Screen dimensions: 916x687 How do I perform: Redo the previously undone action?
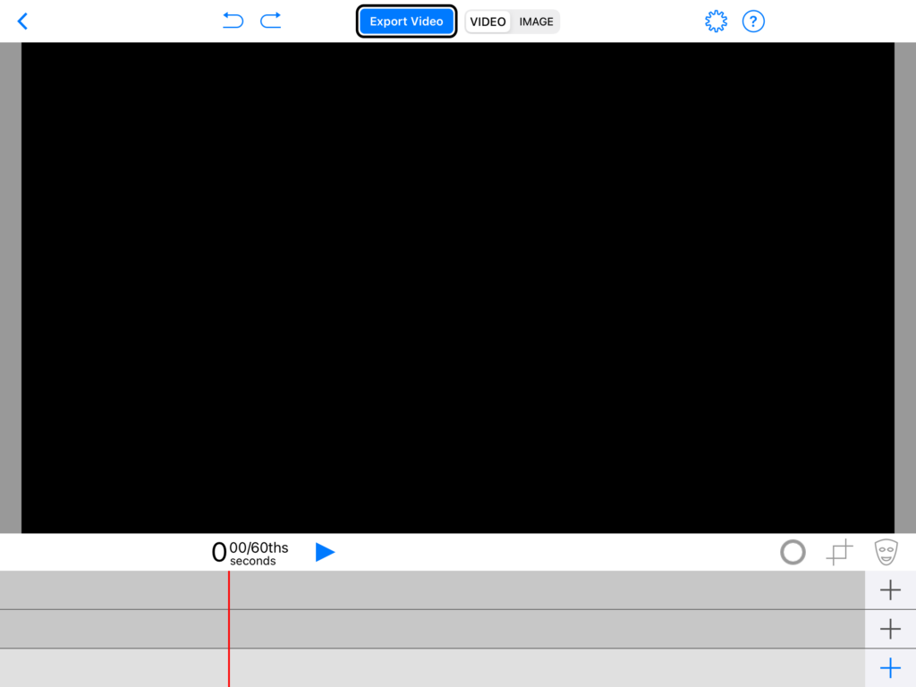(x=271, y=21)
